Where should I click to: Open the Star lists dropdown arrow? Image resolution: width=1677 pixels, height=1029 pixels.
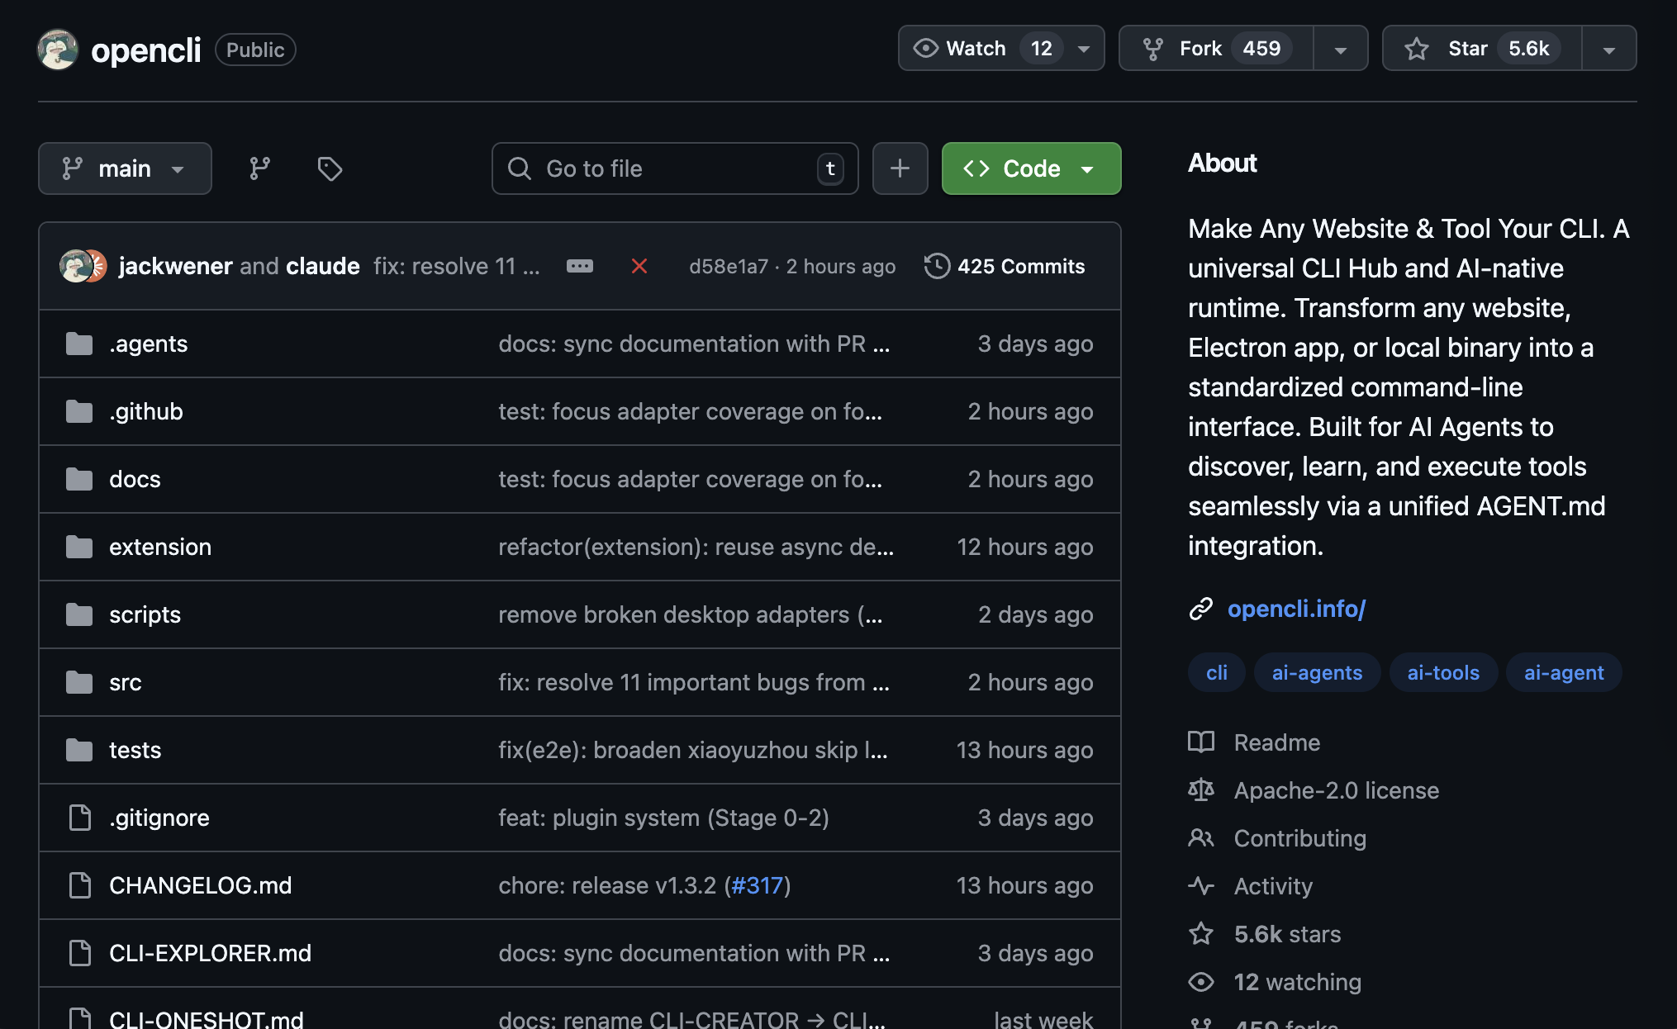tap(1608, 49)
